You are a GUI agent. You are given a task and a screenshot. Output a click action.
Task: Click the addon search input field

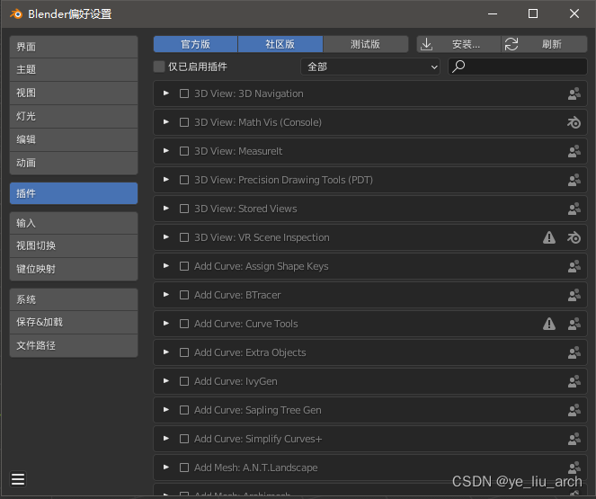[518, 67]
